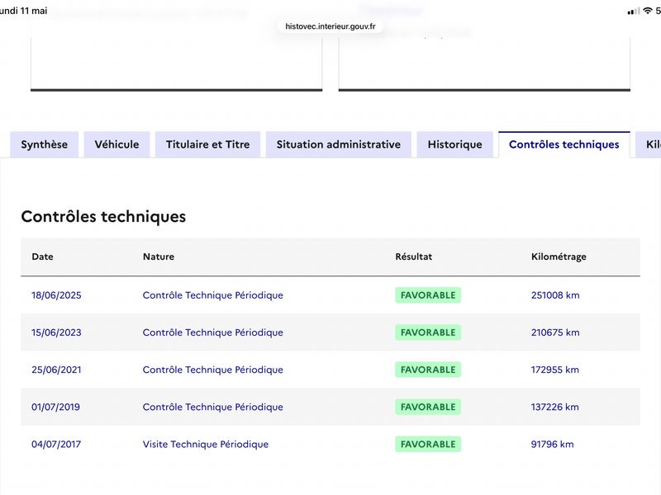Open the Synthèse tab

[x=45, y=144]
